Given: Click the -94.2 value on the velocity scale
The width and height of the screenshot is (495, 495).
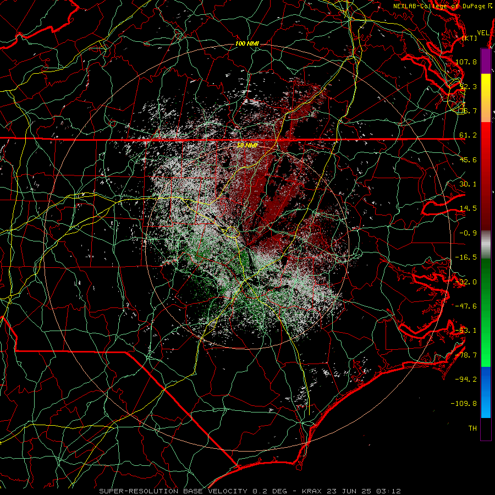Looking at the screenshot, I should coord(466,379).
